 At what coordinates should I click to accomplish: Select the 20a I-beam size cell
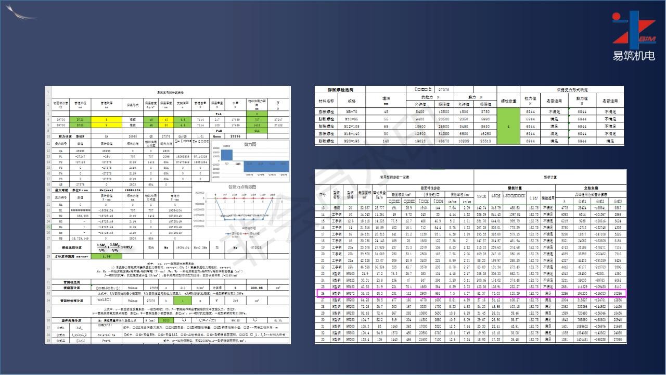(351, 247)
